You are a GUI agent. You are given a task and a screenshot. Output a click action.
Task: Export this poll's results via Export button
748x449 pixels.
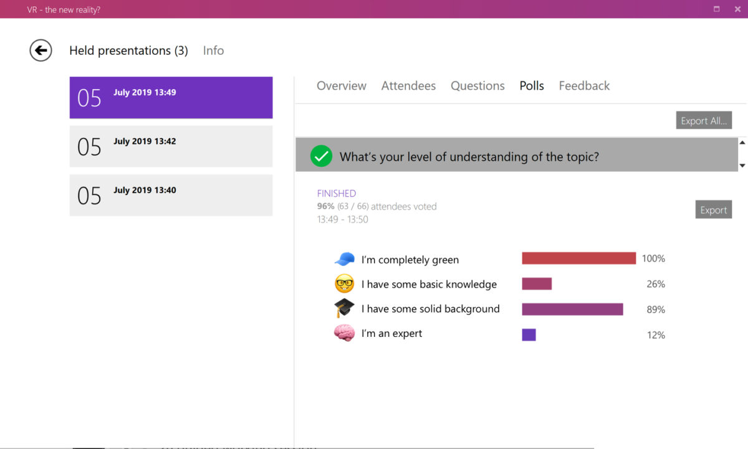713,209
